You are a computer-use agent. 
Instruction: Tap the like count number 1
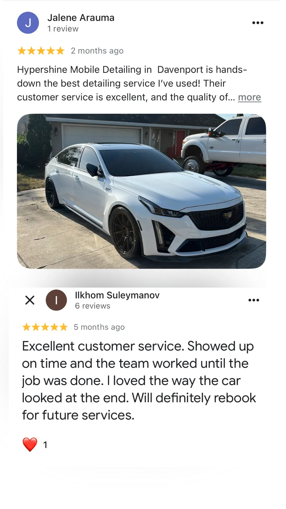point(45,445)
